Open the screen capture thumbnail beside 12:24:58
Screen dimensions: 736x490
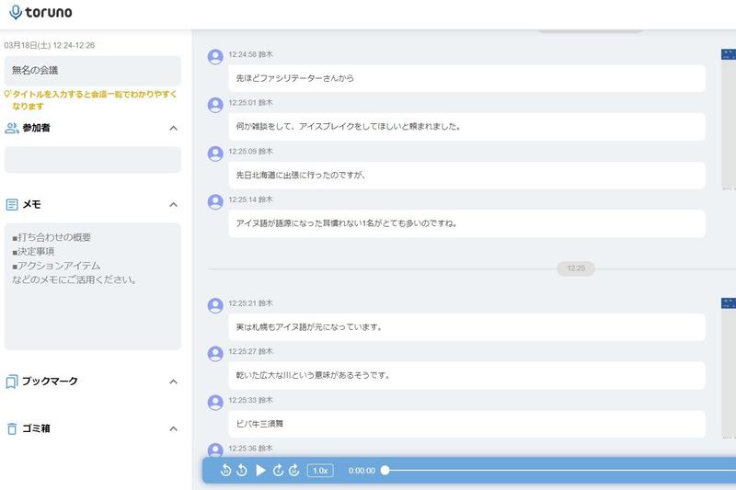[x=729, y=119]
